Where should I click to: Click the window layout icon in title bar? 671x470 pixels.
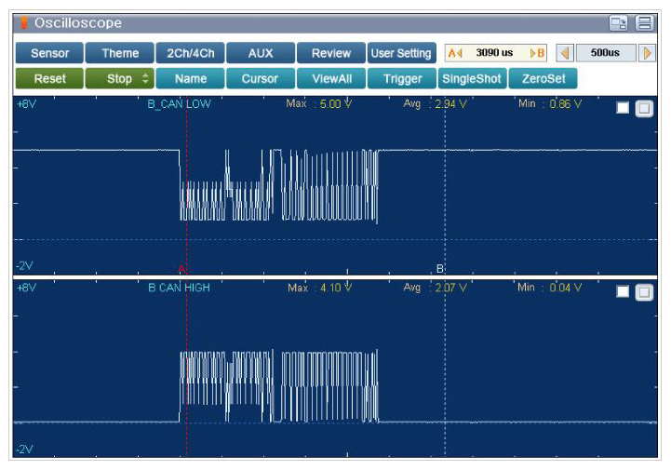click(x=618, y=23)
